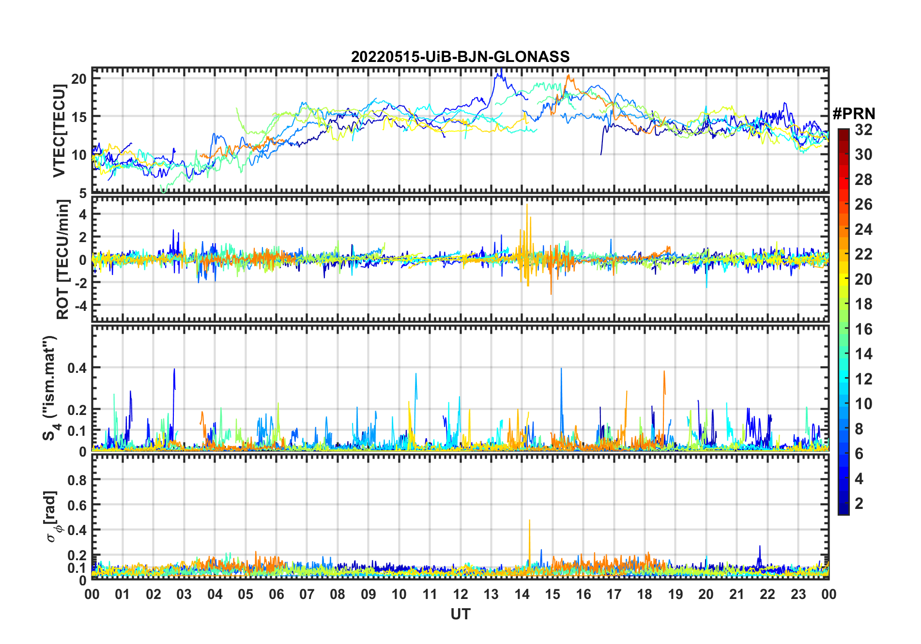Click x-axis hour tick "01"
The image size is (921, 644).
[123, 594]
